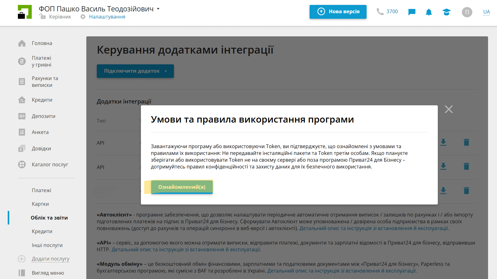Open Платежі у гривні section
This screenshot has width=497, height=279.
click(x=42, y=61)
